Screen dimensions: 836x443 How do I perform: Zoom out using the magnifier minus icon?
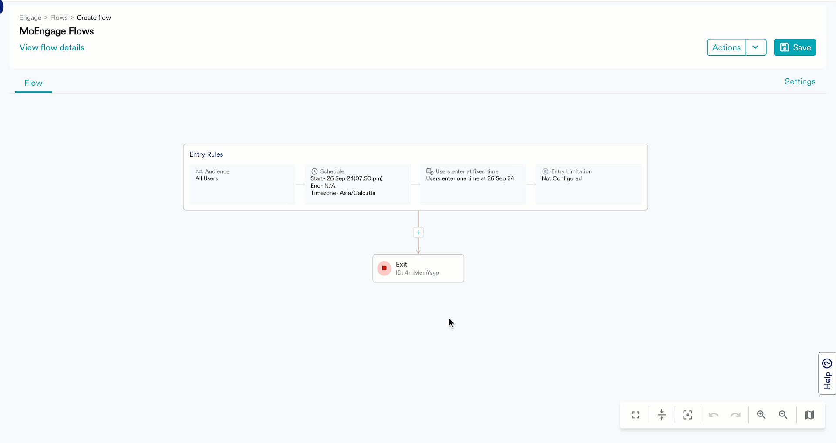[783, 415]
